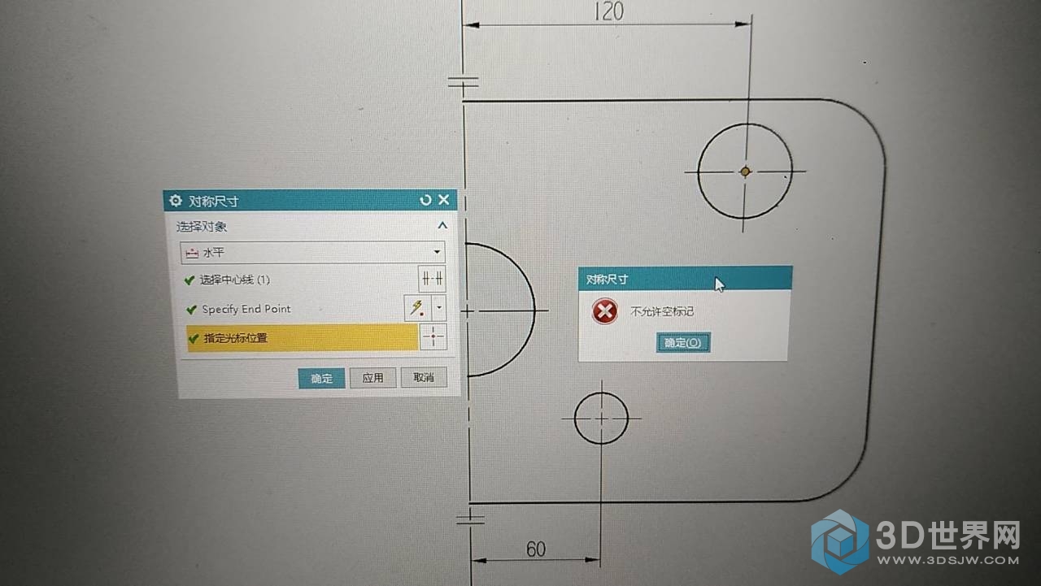Click the 不允许空标记 error message text
The image size is (1041, 586).
point(662,311)
